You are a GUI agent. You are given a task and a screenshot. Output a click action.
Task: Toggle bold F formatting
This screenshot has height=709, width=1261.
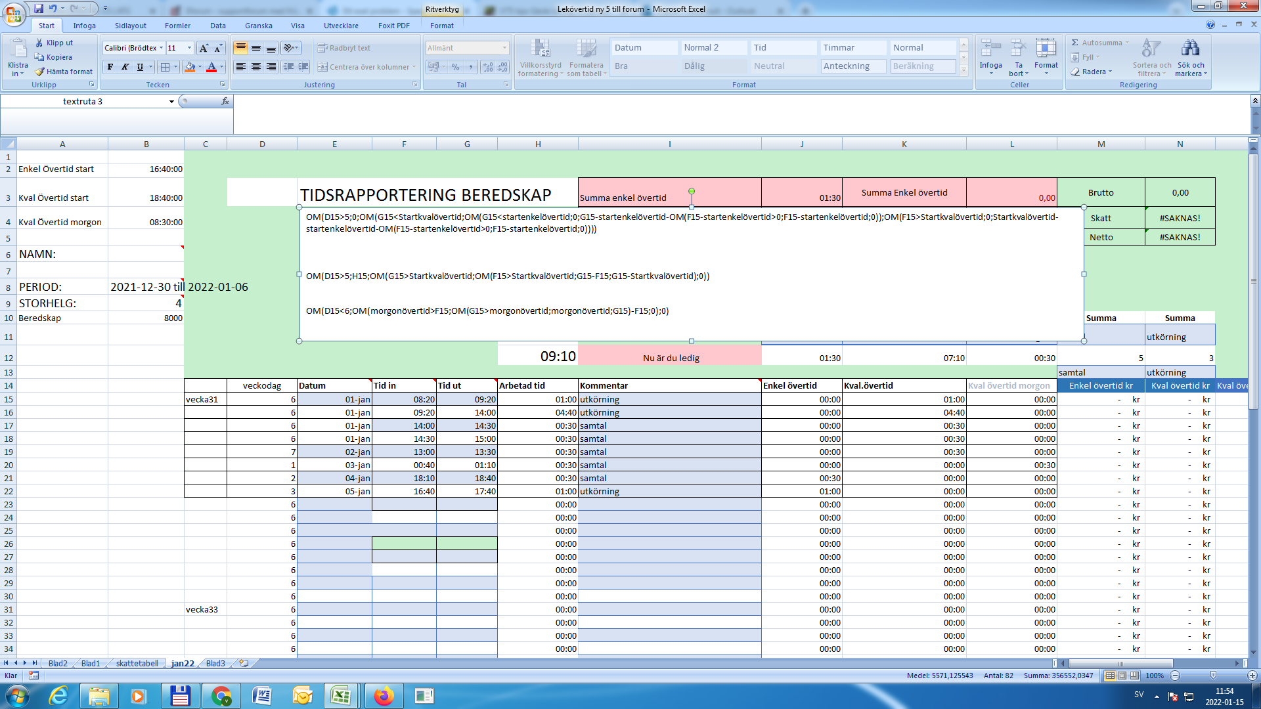coord(110,67)
